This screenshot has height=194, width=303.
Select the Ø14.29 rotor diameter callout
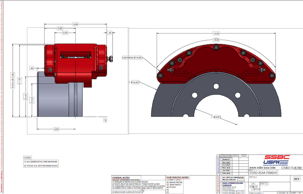[x=134, y=82]
